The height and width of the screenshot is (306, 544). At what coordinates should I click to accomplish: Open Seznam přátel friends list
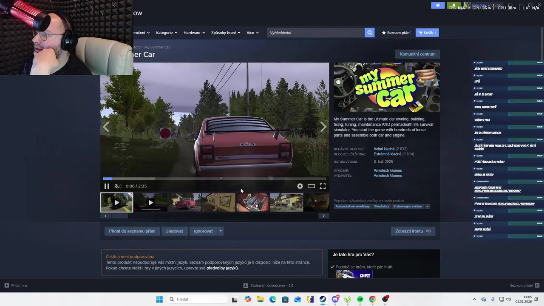point(525,286)
